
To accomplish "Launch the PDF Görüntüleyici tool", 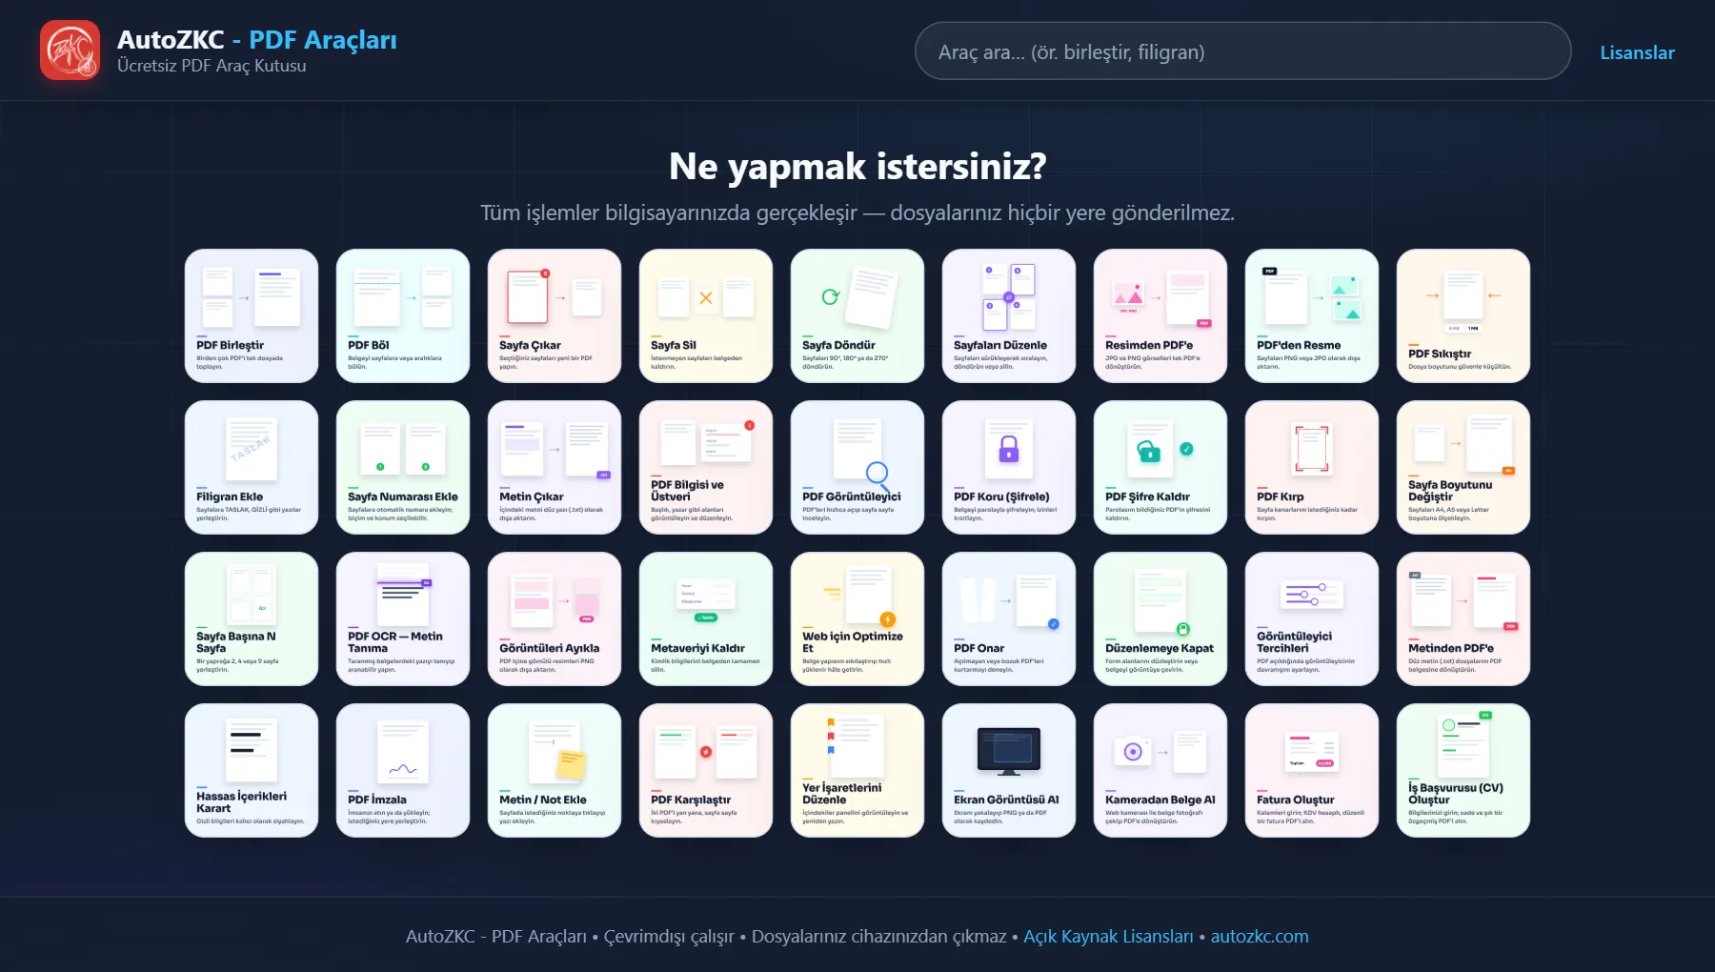I will coord(857,468).
